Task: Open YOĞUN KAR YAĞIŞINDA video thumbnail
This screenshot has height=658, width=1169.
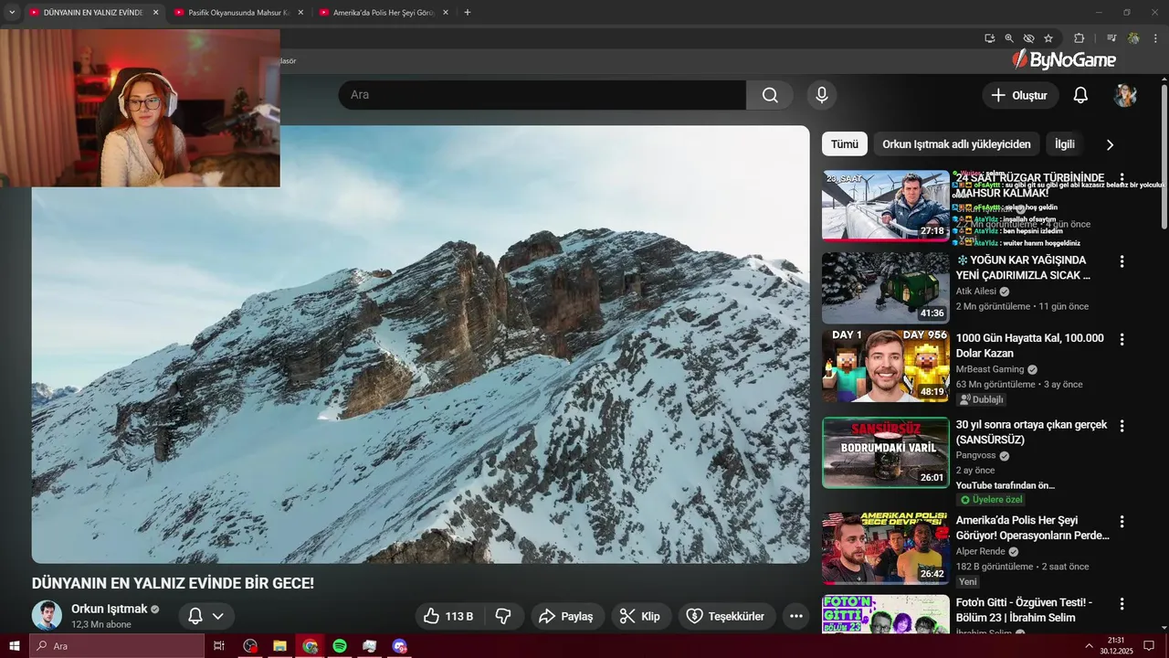Action: pyautogui.click(x=886, y=288)
